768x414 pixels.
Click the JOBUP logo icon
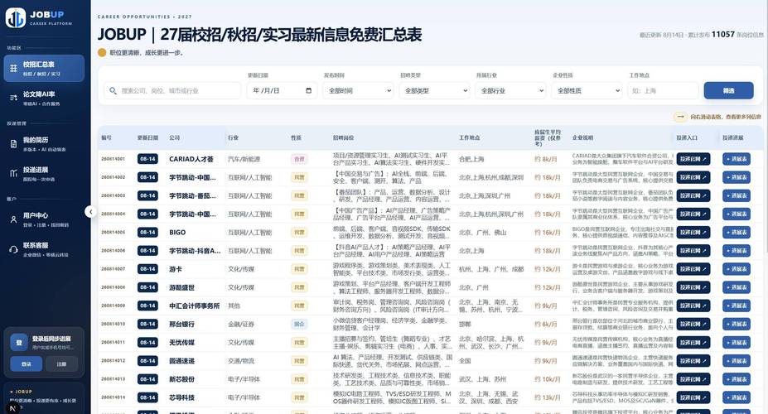(16, 18)
